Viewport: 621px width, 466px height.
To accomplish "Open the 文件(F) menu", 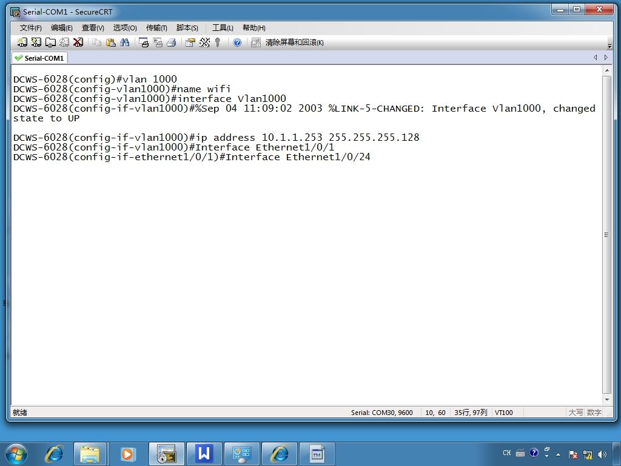I will point(30,28).
